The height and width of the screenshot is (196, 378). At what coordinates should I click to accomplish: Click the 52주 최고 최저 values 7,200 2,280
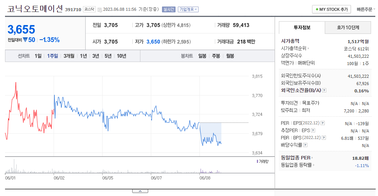coord(356,111)
